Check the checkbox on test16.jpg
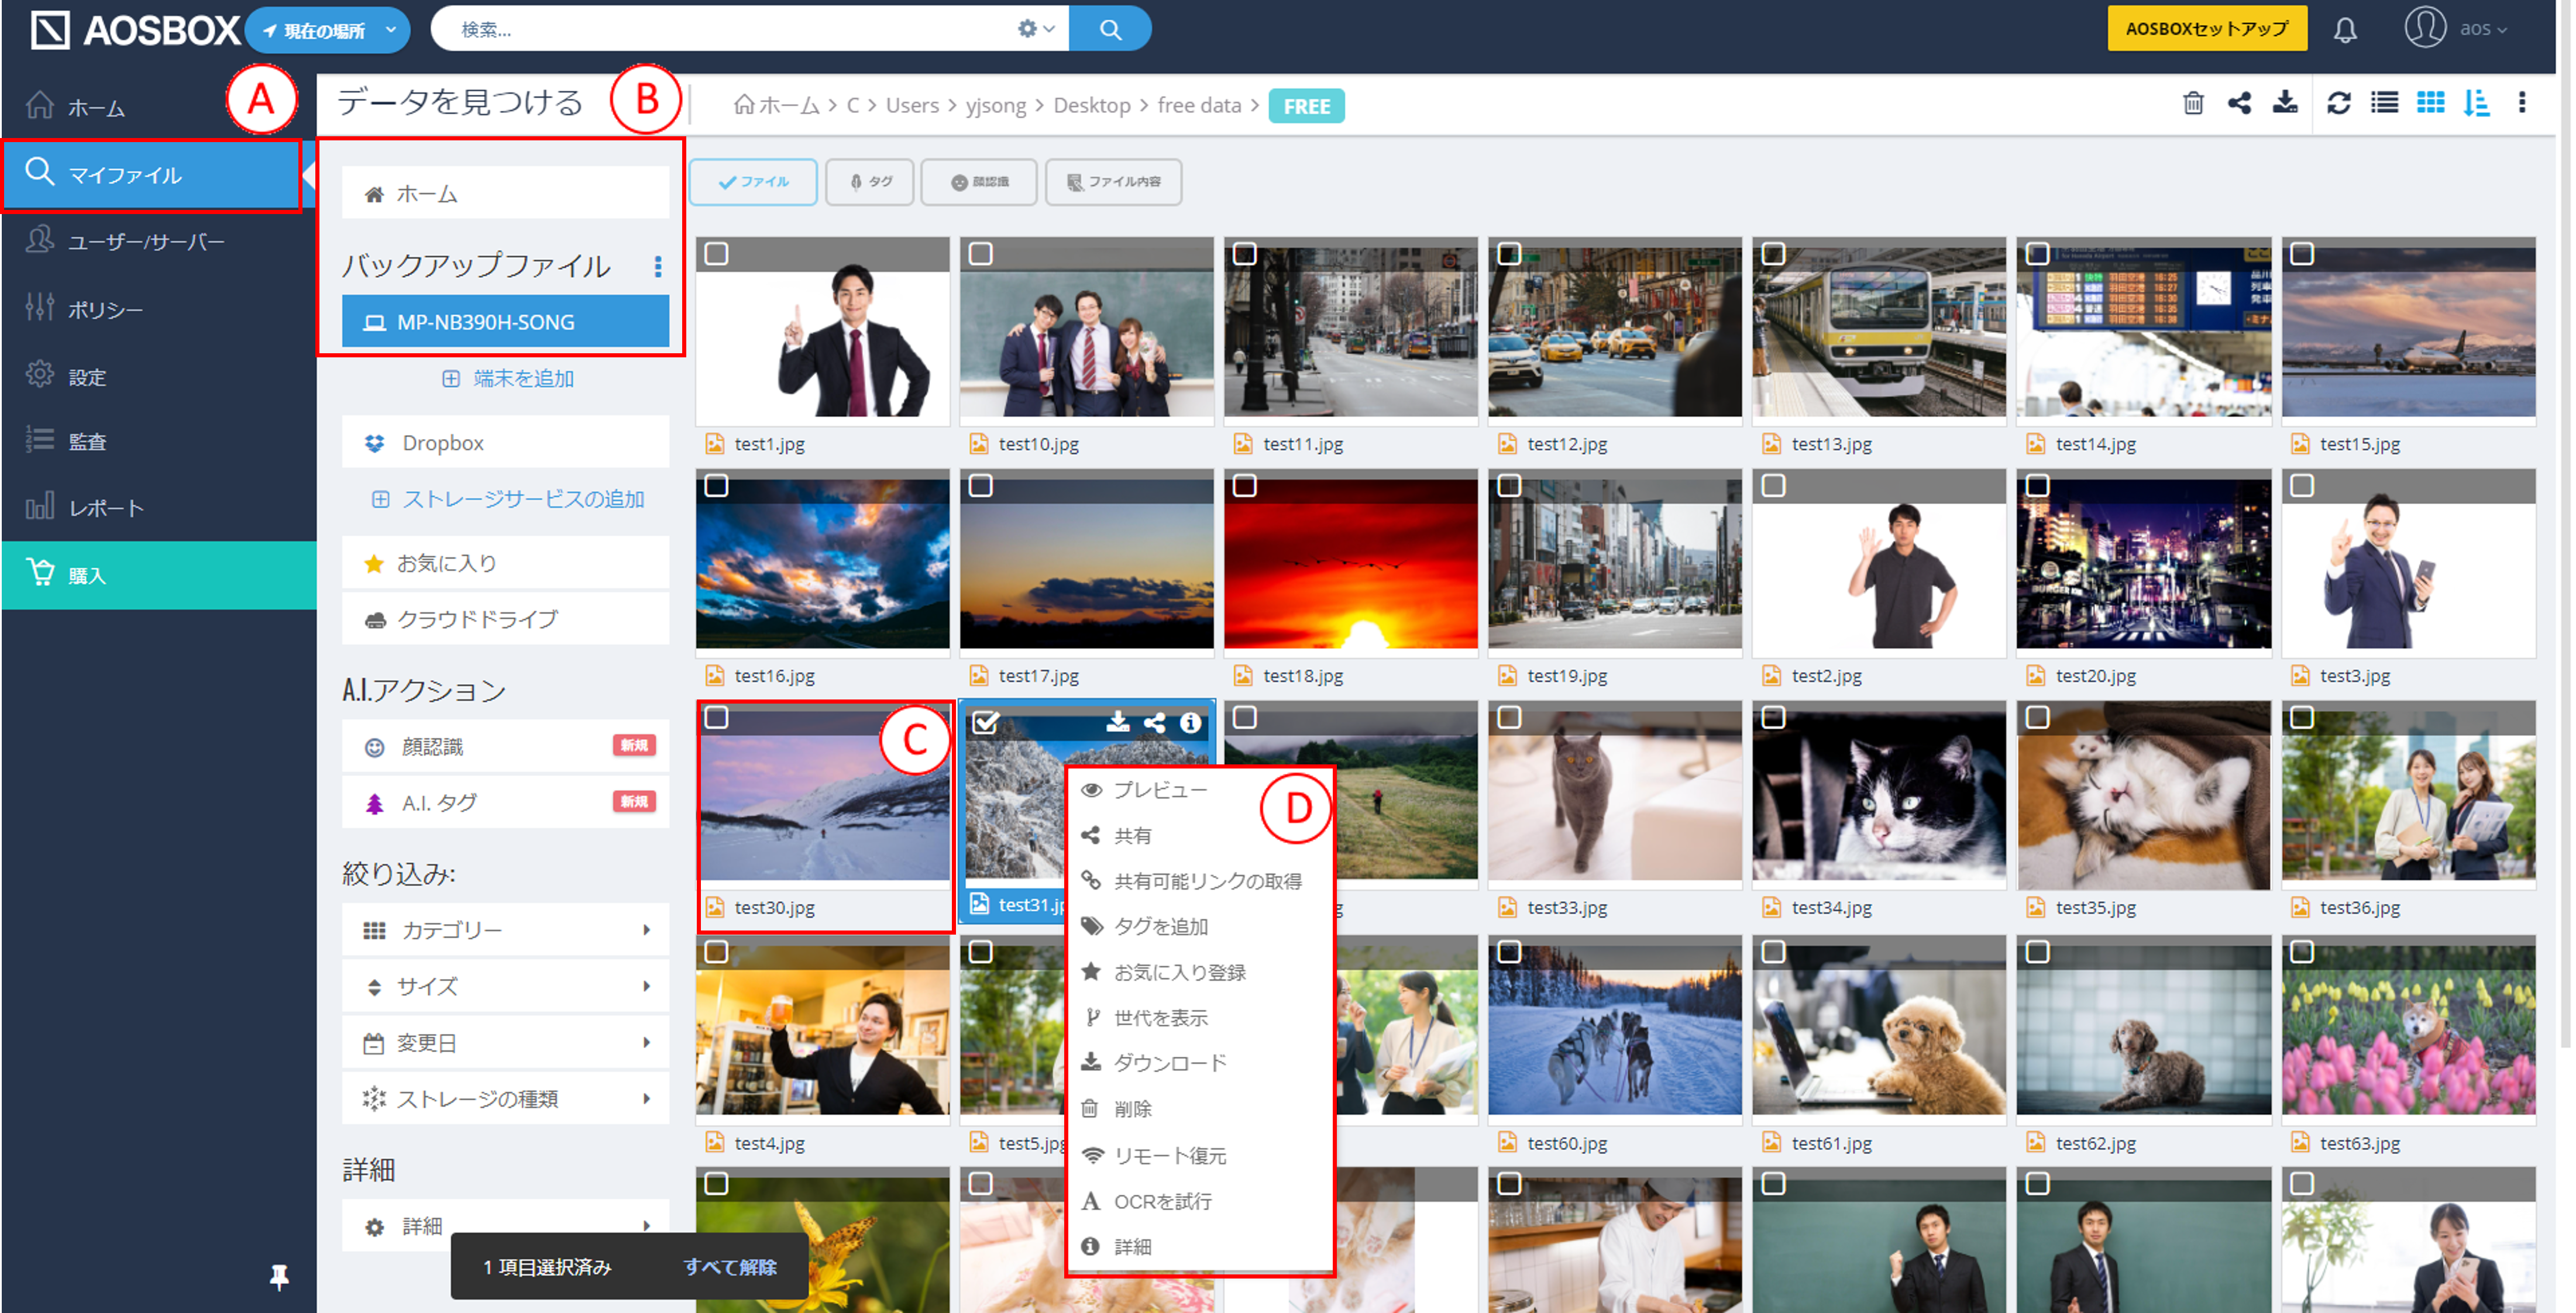2576x1313 pixels. point(716,486)
